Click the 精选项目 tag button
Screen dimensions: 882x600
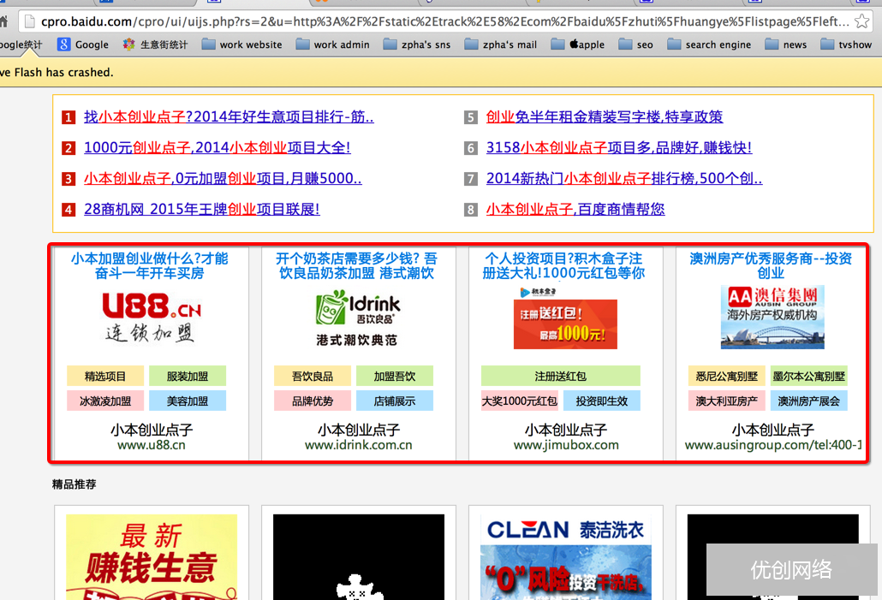105,377
